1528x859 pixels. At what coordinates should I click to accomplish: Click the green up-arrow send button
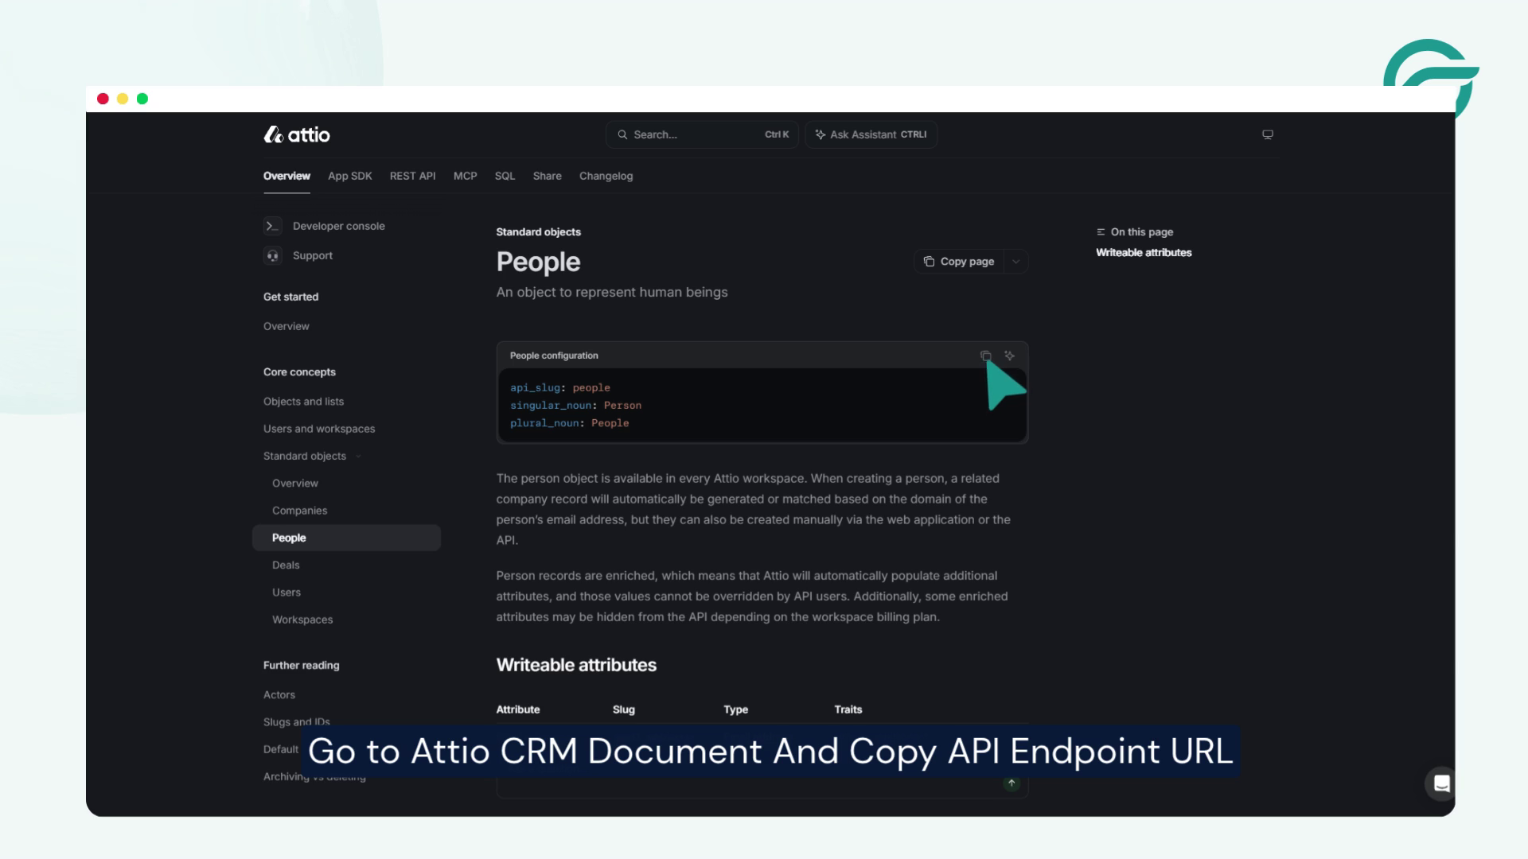[x=1012, y=783]
